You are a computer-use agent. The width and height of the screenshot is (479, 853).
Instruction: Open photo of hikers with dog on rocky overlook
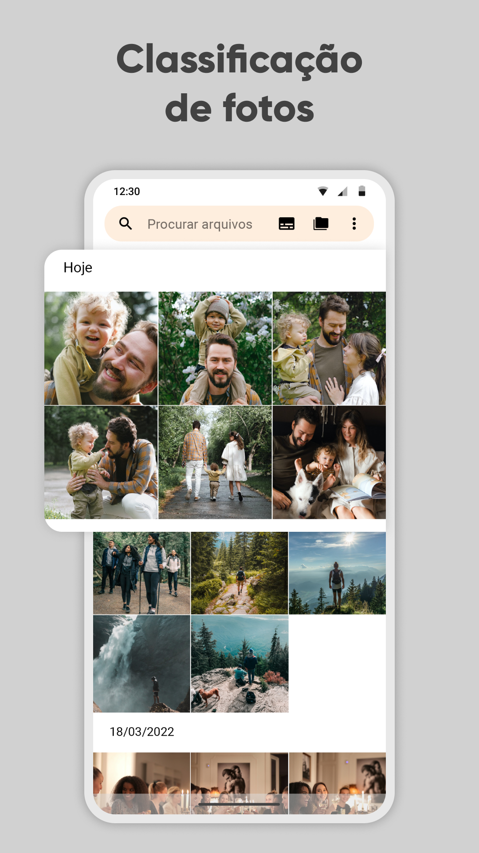click(239, 664)
